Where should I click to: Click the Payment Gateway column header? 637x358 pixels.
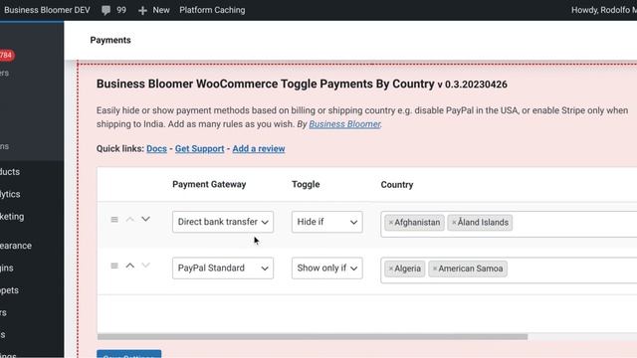click(209, 184)
